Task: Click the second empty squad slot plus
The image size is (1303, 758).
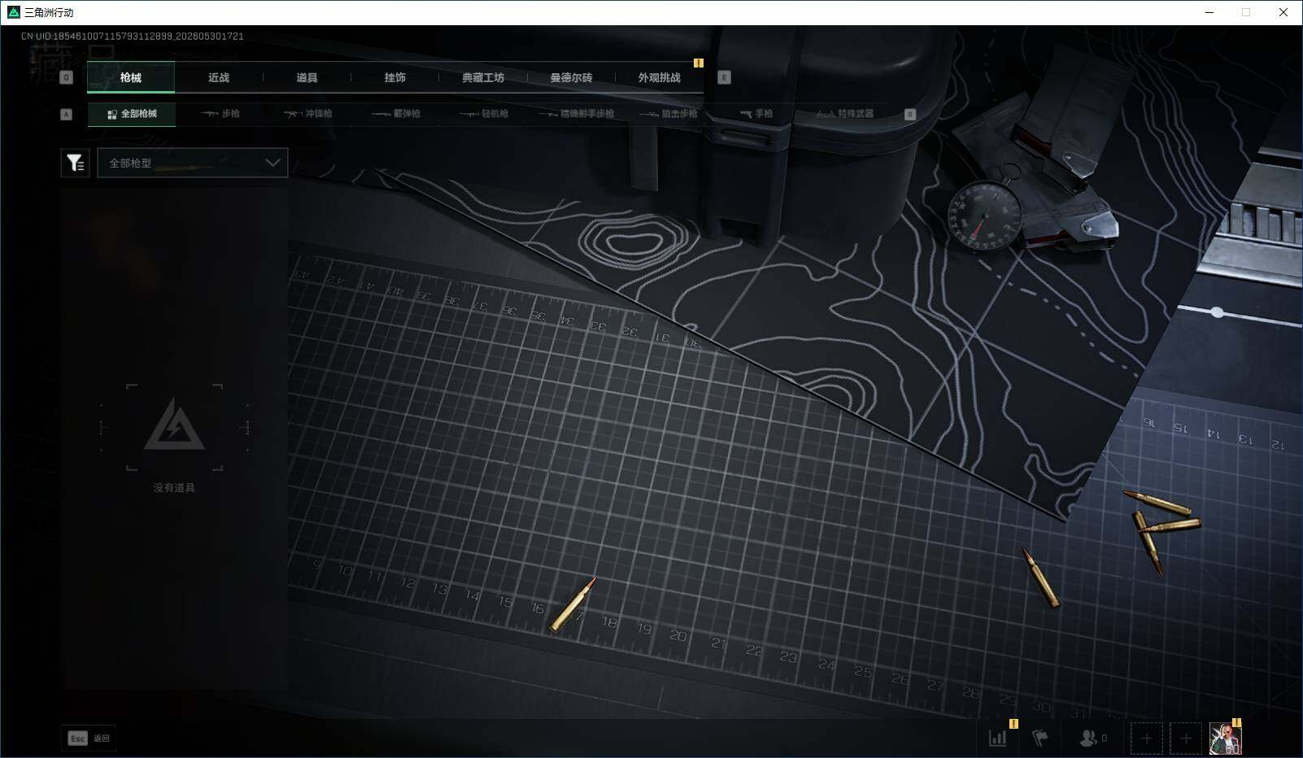Action: (x=1185, y=738)
